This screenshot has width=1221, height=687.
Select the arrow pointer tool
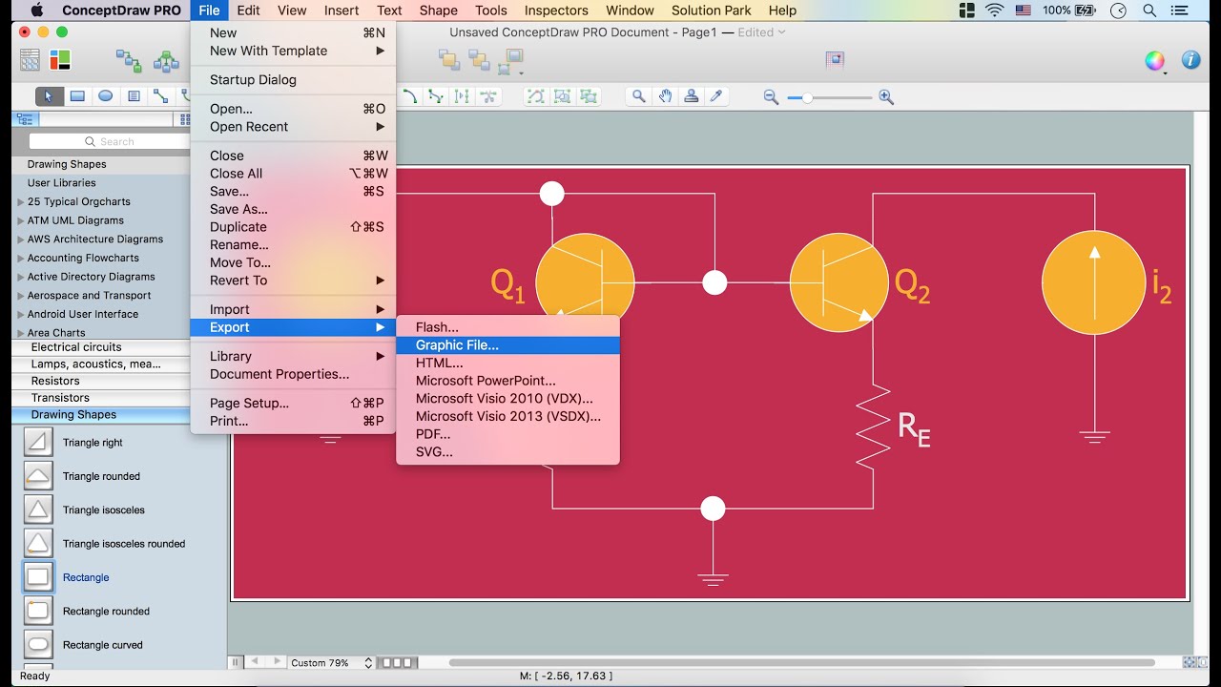49,95
